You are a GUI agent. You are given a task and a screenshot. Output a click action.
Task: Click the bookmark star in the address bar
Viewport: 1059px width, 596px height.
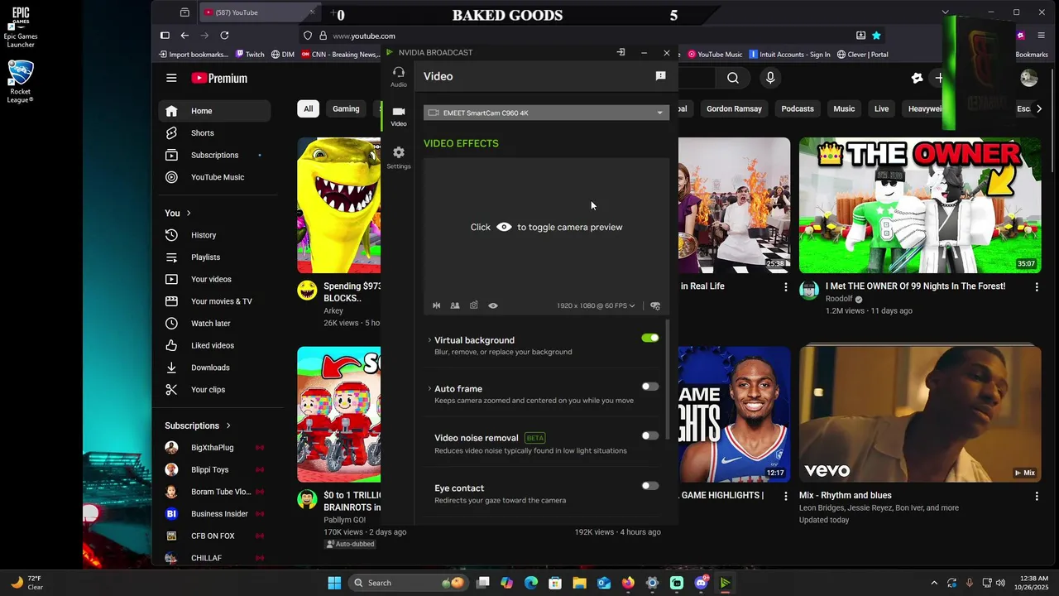pyautogui.click(x=876, y=36)
